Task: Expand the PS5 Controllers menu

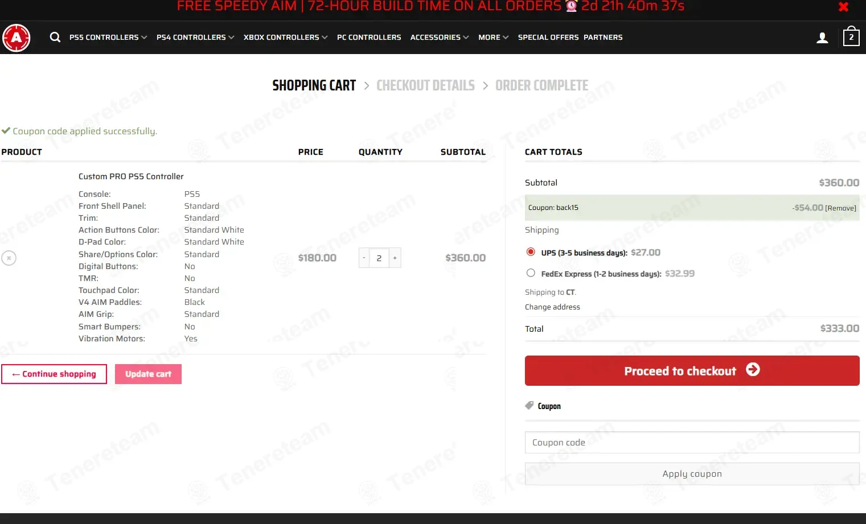Action: (x=108, y=38)
